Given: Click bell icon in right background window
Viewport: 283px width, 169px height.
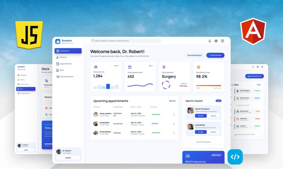Looking at the screenshot, I should (253, 67).
